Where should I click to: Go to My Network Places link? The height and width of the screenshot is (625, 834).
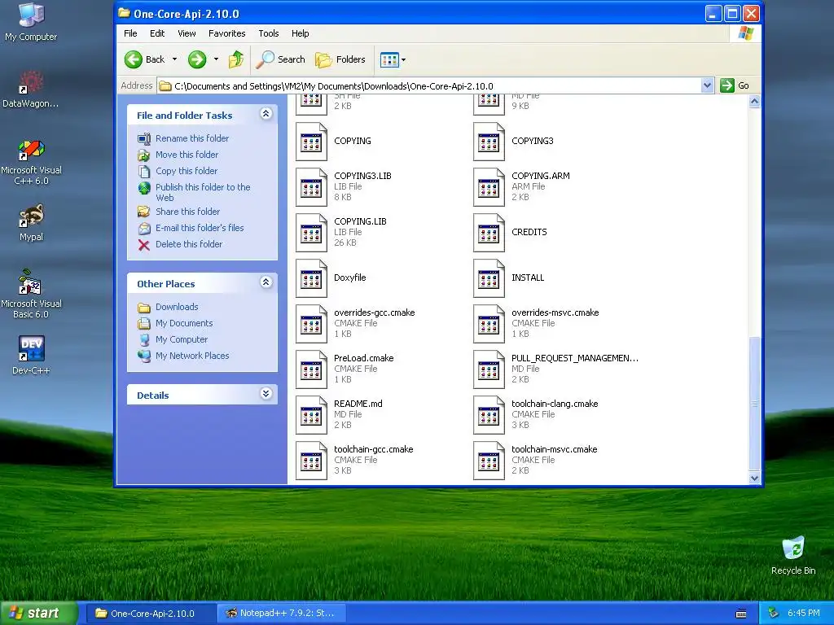point(192,356)
